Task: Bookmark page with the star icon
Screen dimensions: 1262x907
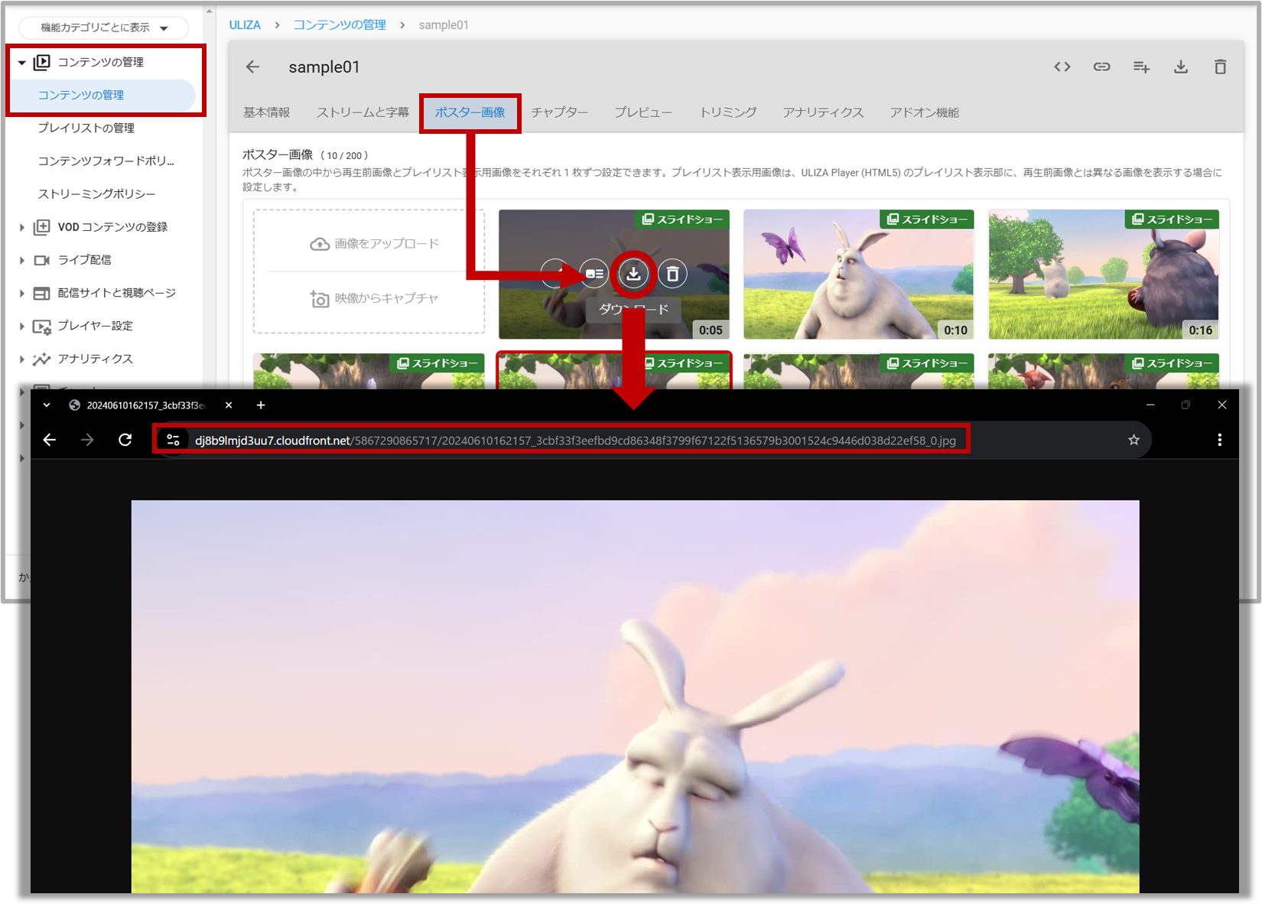Action: tap(1134, 440)
